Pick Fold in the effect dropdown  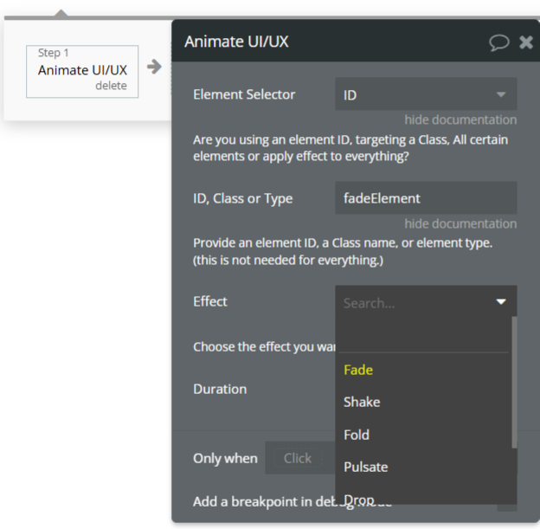357,435
